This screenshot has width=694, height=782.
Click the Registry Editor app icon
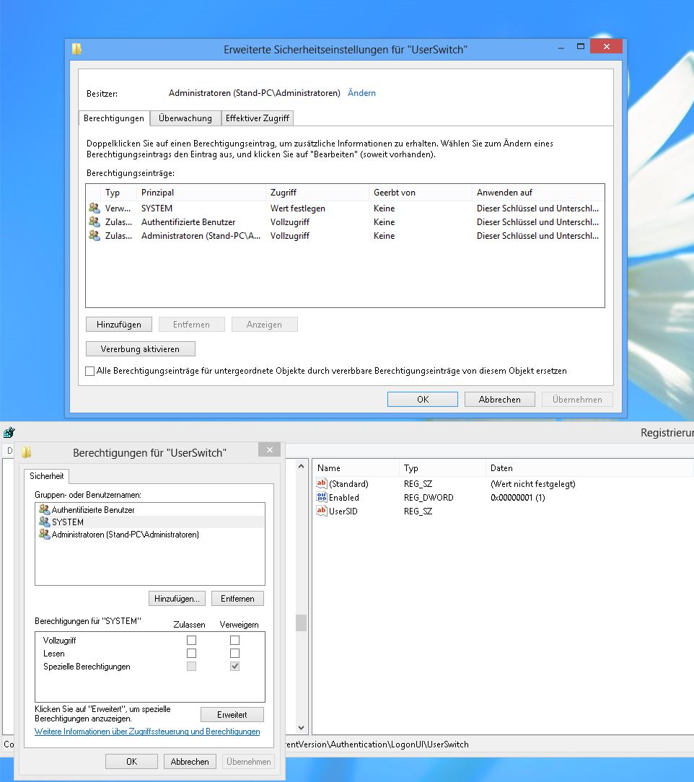click(9, 432)
